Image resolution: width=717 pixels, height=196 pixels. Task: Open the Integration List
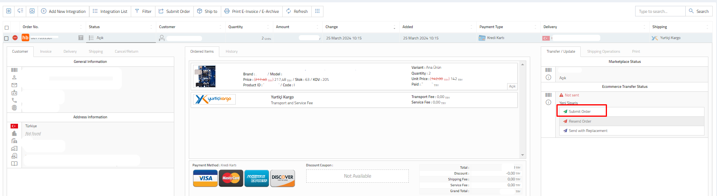[x=110, y=11]
